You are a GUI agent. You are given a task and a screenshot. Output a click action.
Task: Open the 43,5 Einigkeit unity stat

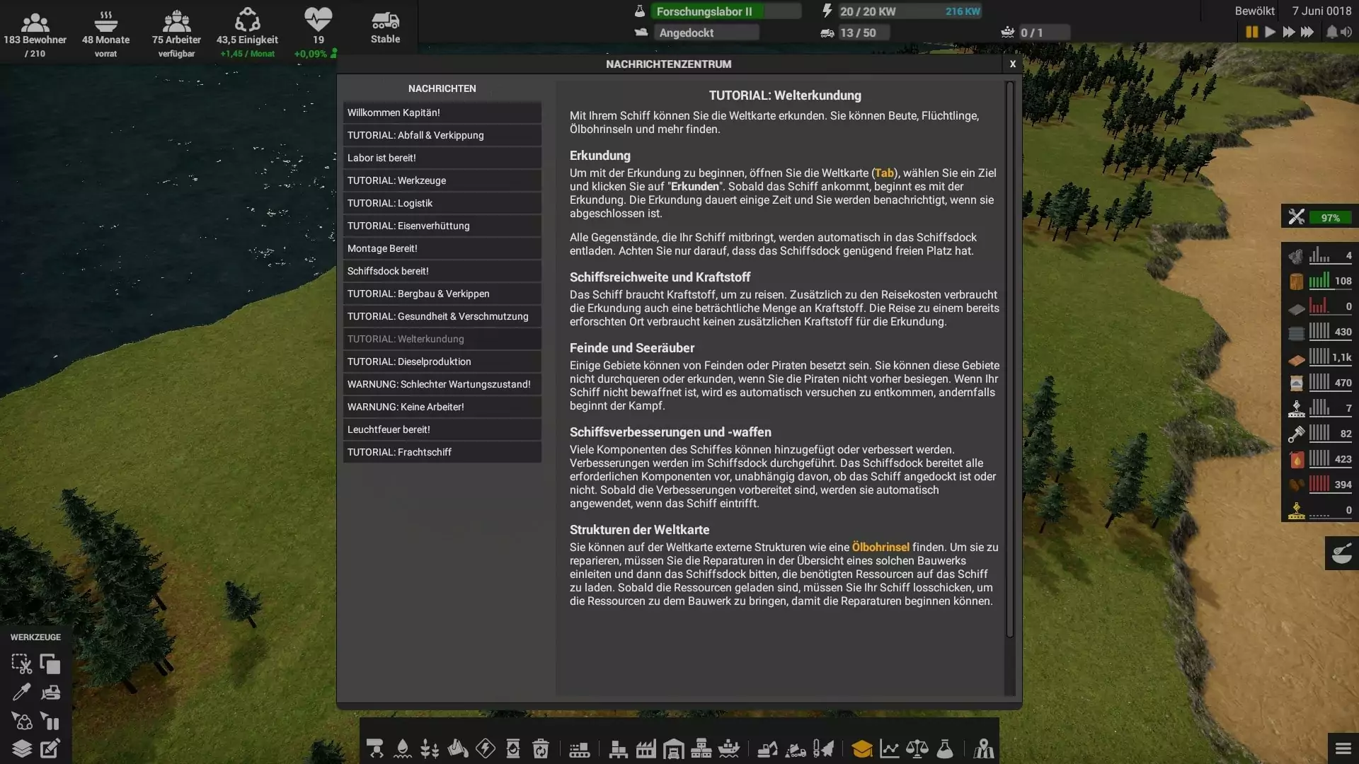click(247, 32)
